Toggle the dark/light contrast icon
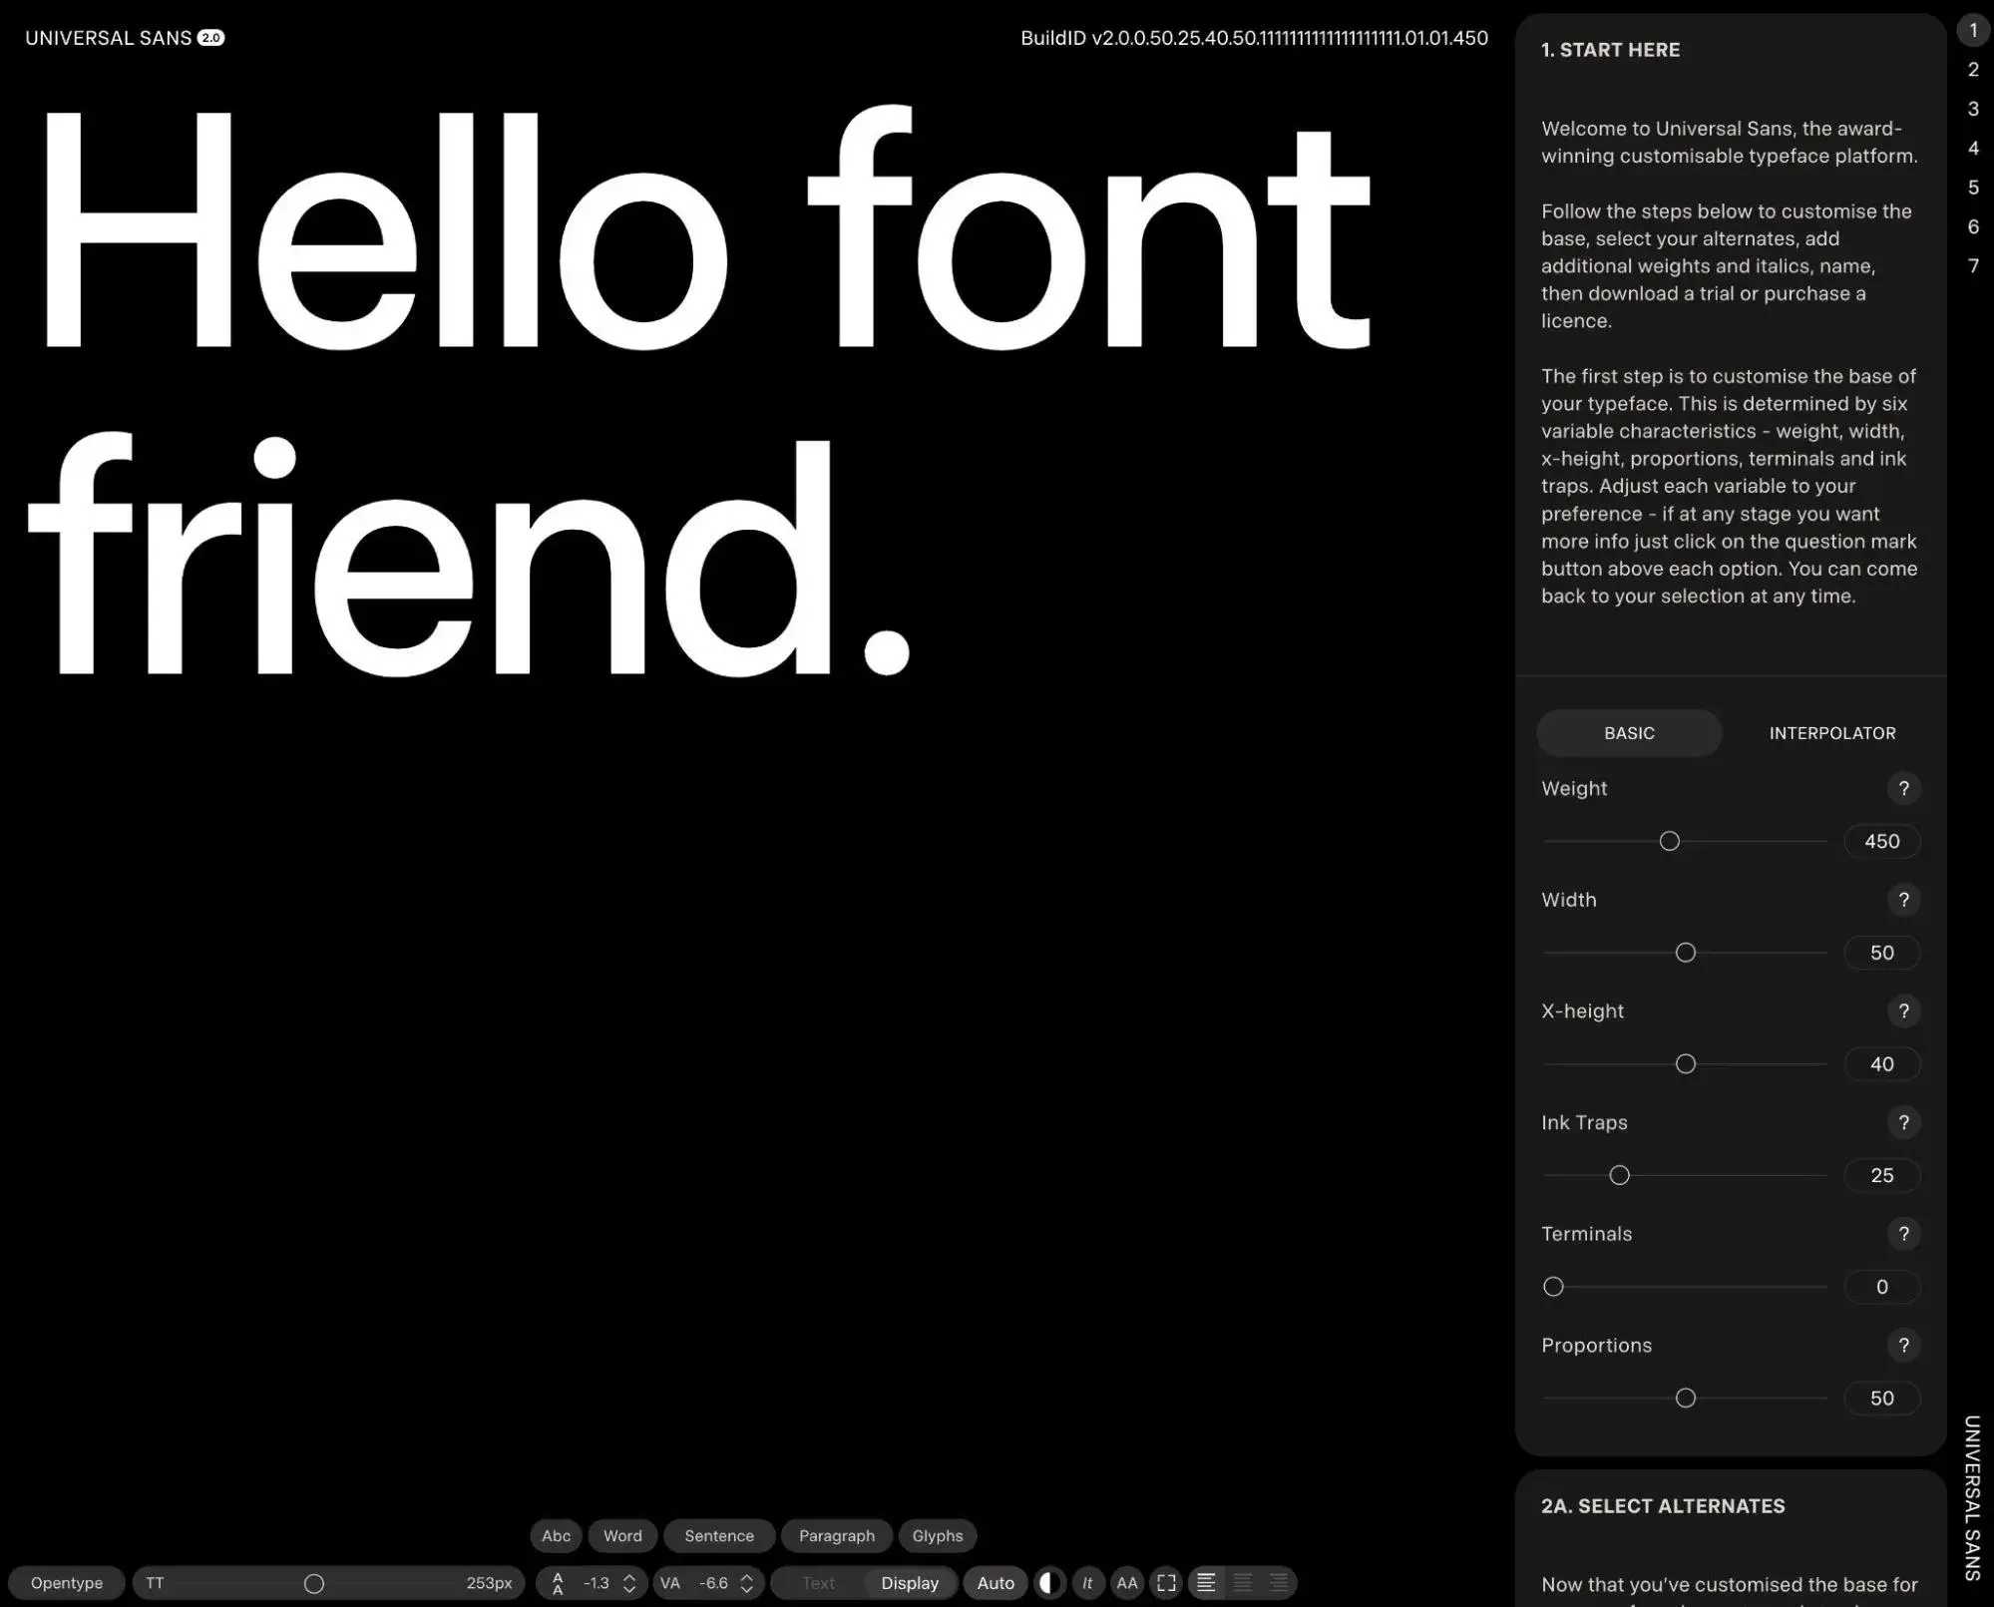 pyautogui.click(x=1048, y=1583)
